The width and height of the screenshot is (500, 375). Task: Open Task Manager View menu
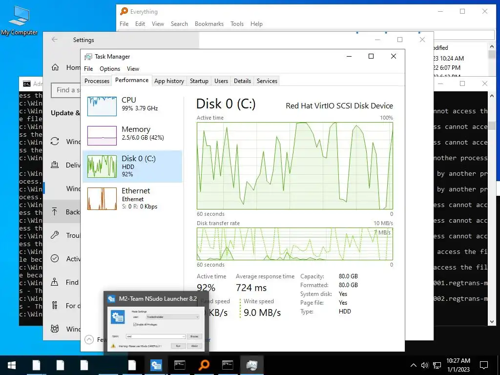[133, 69]
